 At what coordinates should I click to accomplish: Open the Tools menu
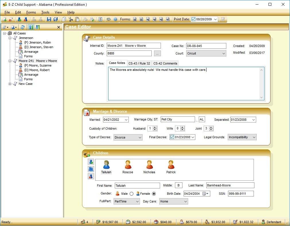pos(45,12)
